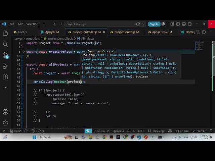Viewport: 215px width, 161px height.
Task: Go forward with the right arrow
Action: click(61, 24)
